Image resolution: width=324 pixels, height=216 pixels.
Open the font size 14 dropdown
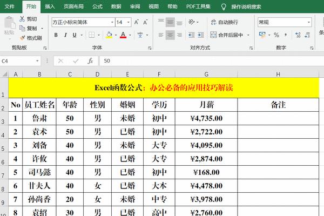coord(129,22)
